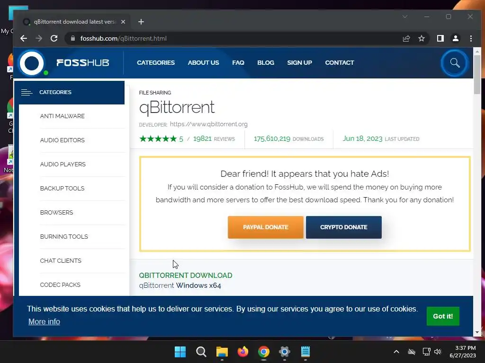Click PAYPAL DONATE button
This screenshot has width=485, height=363.
[x=265, y=227]
